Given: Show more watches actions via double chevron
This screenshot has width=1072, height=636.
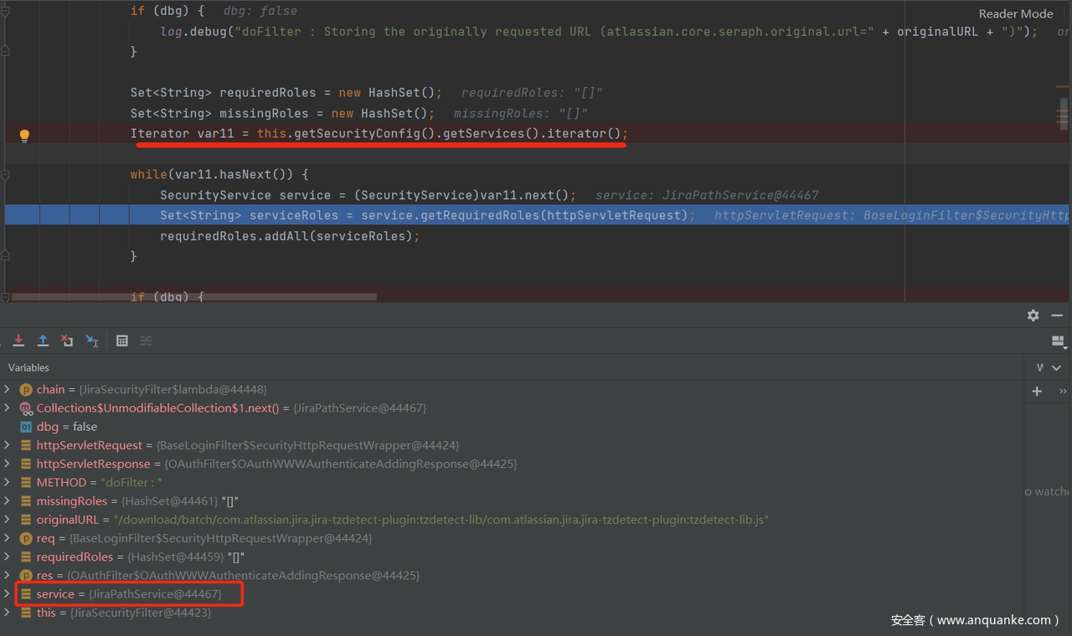Looking at the screenshot, I should [x=1063, y=391].
